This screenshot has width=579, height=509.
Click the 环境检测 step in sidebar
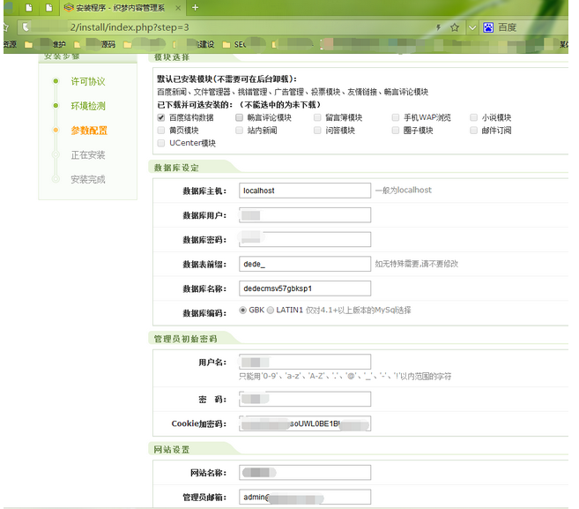[x=88, y=106]
